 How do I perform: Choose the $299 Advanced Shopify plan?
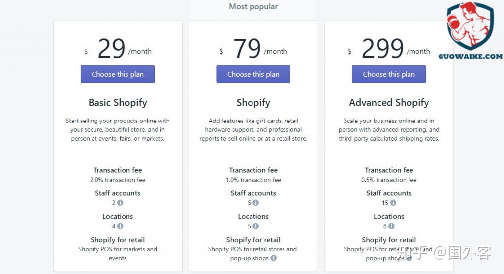pos(389,74)
